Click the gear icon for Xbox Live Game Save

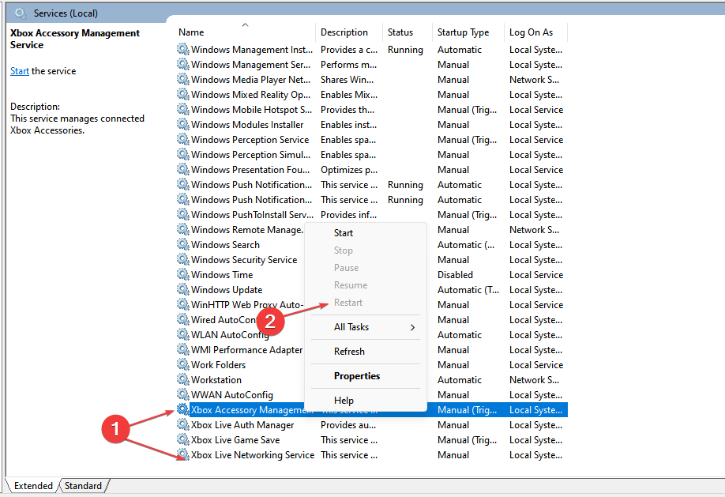pos(183,439)
